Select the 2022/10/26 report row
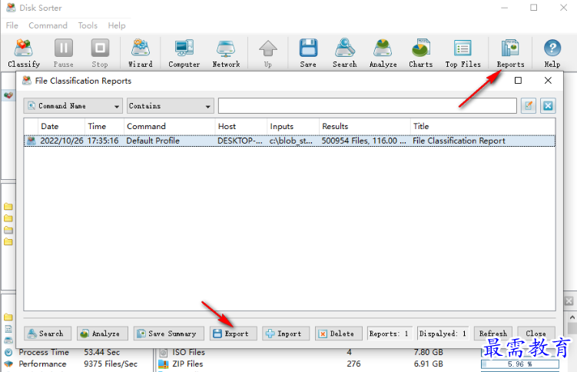The height and width of the screenshot is (372, 577). pos(290,141)
